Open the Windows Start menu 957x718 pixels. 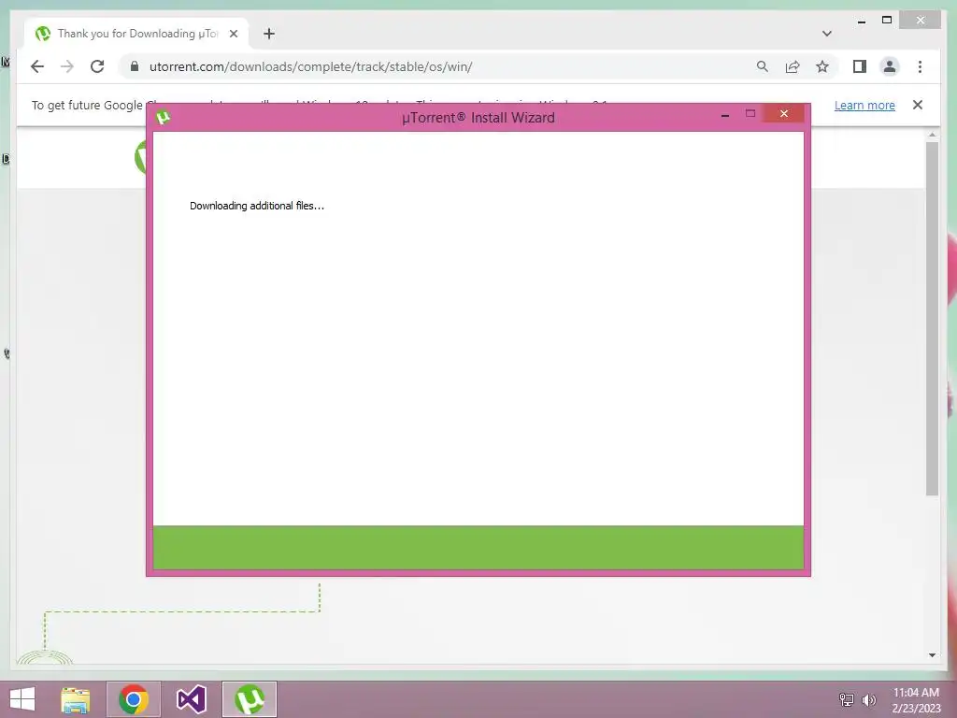[x=22, y=699]
